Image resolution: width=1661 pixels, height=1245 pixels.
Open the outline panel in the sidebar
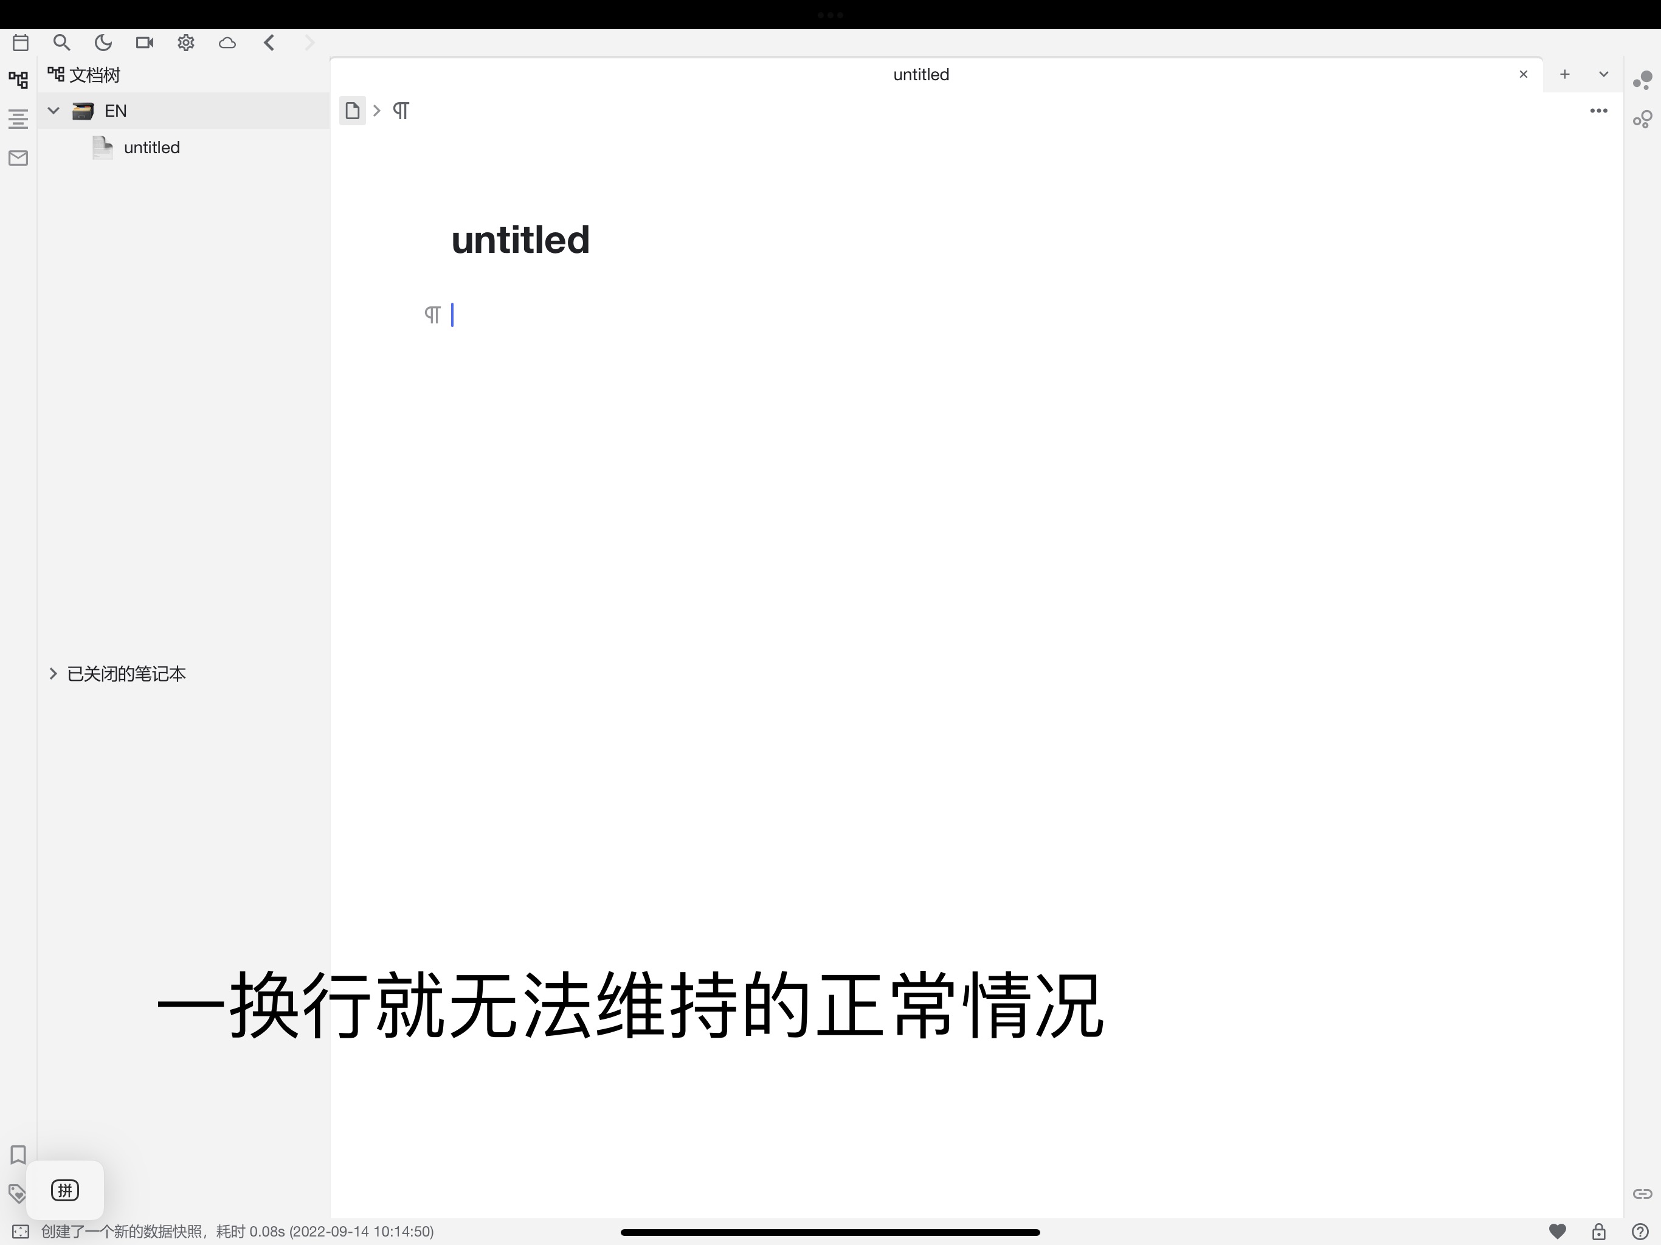(18, 119)
